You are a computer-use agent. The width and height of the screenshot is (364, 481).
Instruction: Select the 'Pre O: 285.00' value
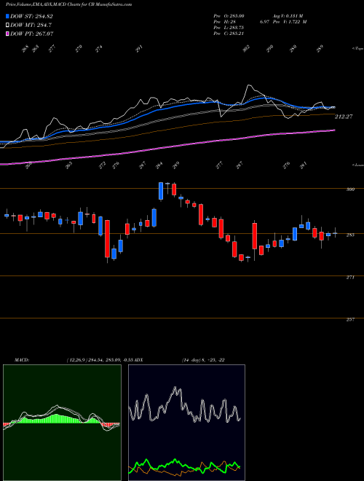229,16
